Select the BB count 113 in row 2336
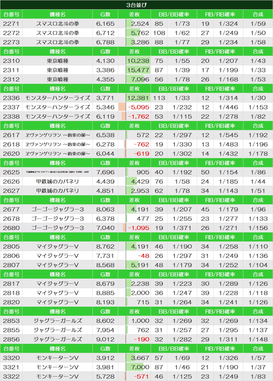Viewport: 273px width, 381px height. click(159, 98)
